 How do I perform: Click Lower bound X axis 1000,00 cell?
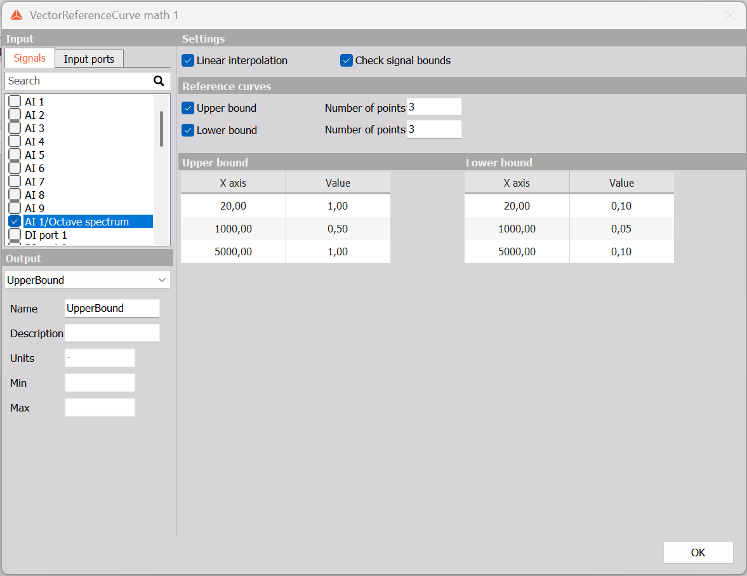[517, 229]
